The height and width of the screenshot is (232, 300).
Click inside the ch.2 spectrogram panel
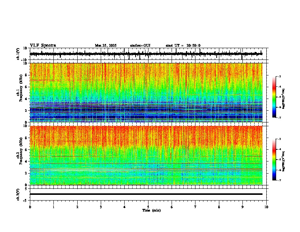(146, 155)
